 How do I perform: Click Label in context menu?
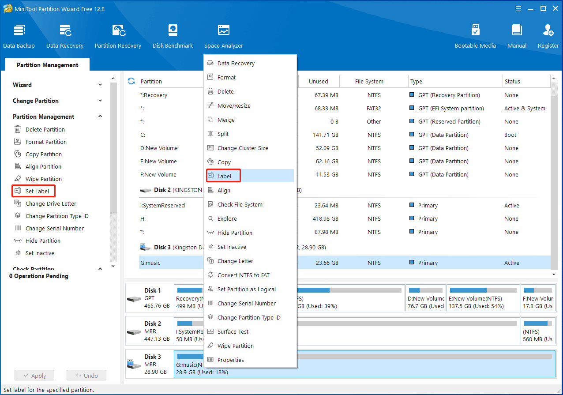250,176
